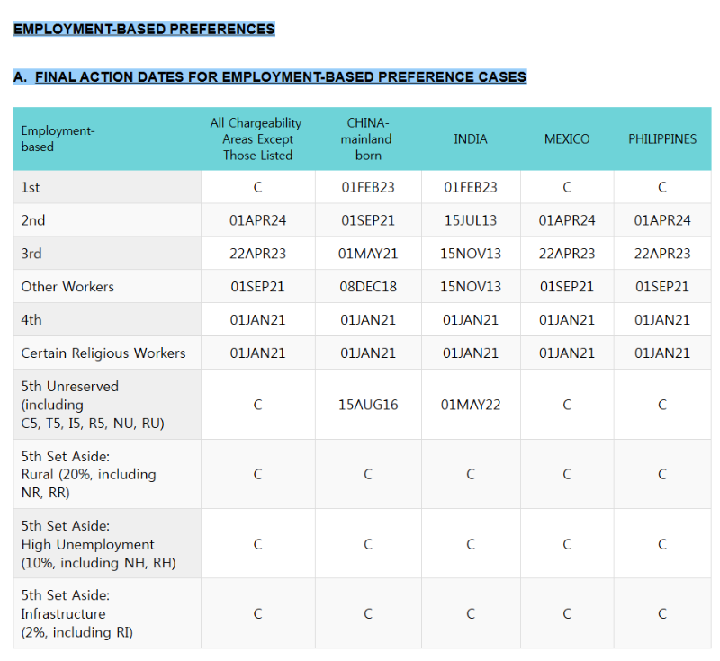
Task: Click China 3rd preference date 01MAY21
Action: [x=368, y=254]
